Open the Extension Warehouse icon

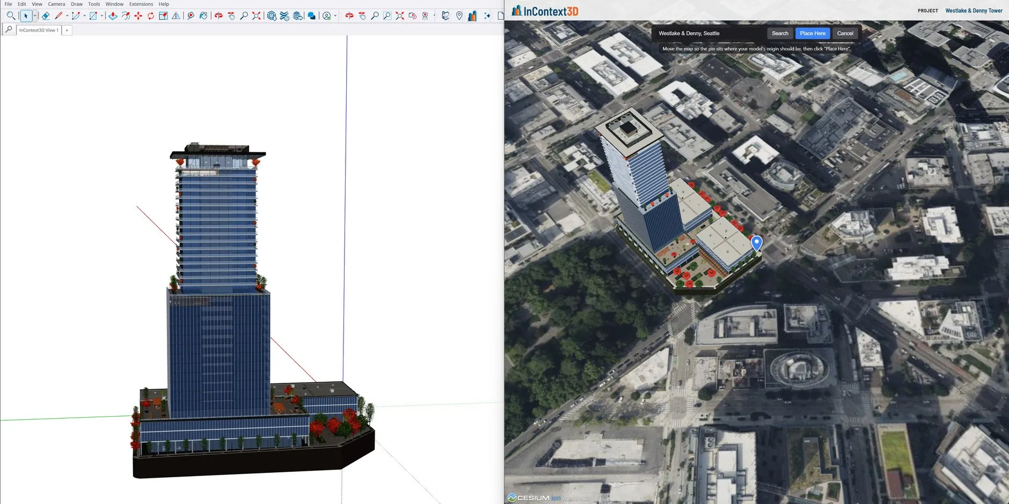284,16
